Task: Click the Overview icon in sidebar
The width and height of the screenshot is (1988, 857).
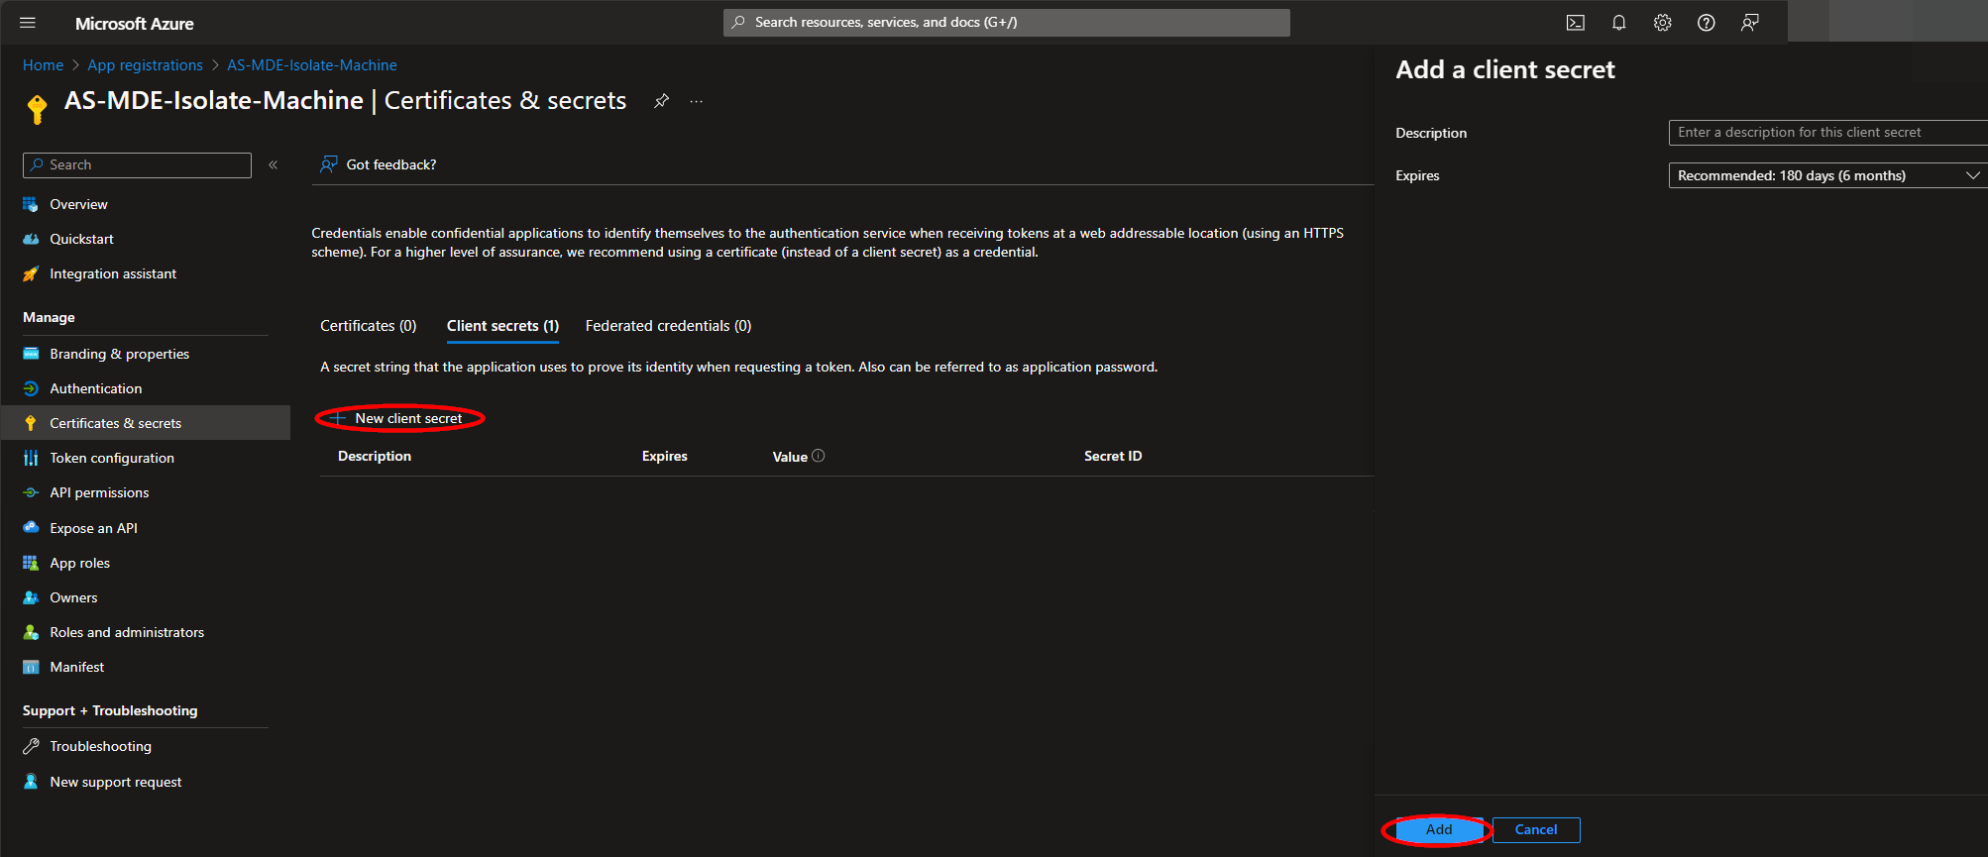Action: click(x=31, y=204)
